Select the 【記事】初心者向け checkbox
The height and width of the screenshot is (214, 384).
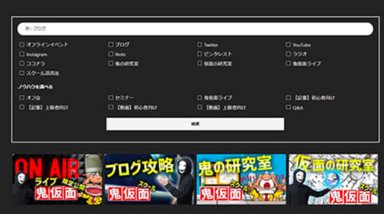tap(288, 97)
